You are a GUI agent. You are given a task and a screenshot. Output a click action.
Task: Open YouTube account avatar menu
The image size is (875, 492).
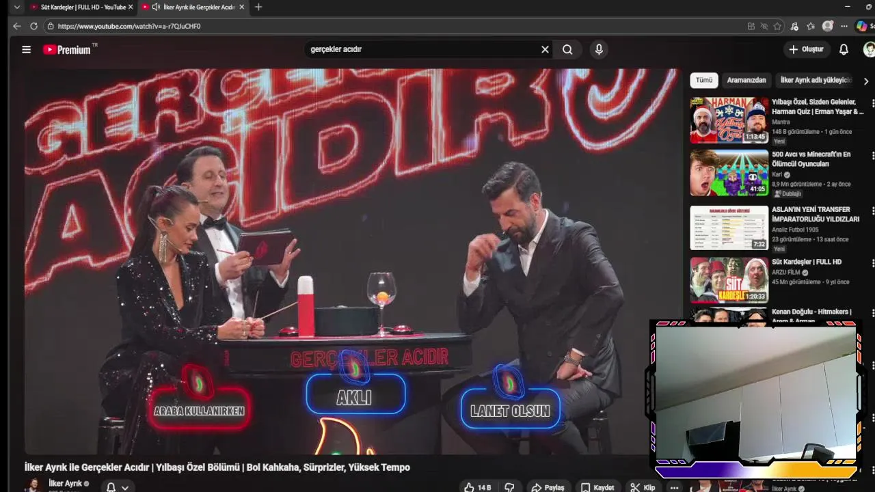(869, 49)
